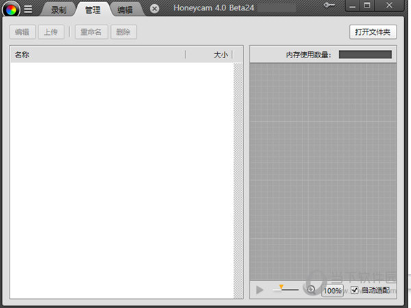The width and height of the screenshot is (411, 308).
Task: Switch to the 编辑 tab
Action: (x=125, y=10)
